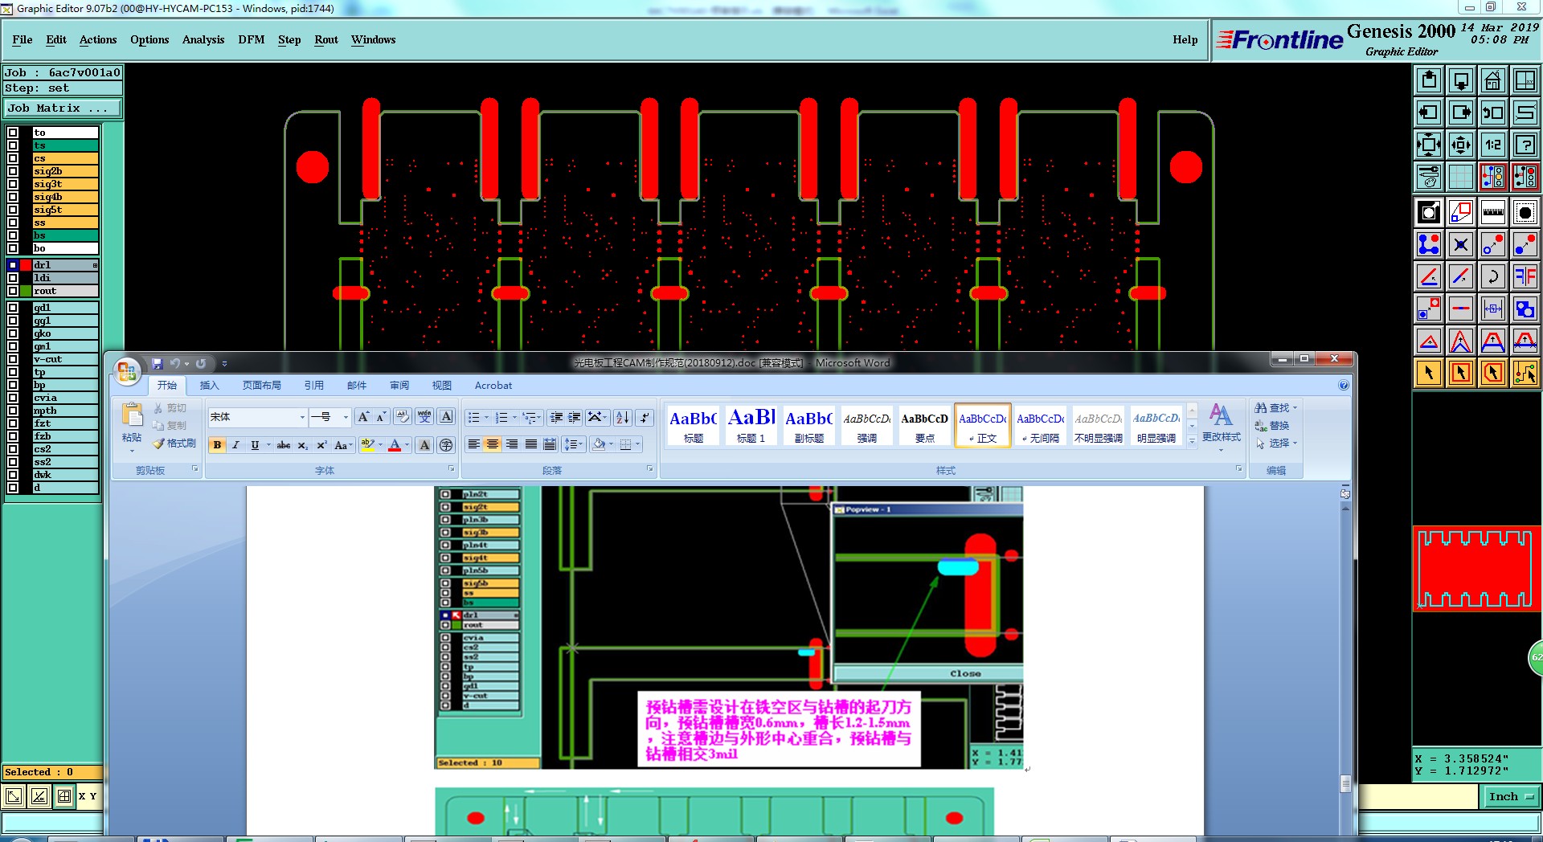Select the rectangle-area select arrow tool
Screen dimensions: 1543x842
(1460, 373)
